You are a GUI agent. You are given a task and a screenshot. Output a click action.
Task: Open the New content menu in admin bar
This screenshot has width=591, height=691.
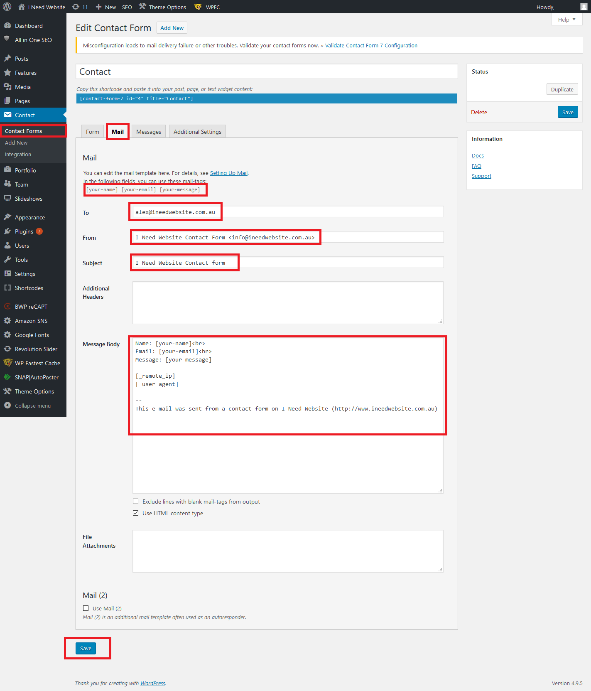(x=106, y=7)
